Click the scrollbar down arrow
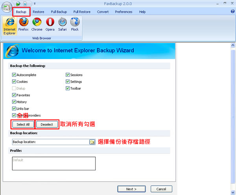Viewport: 236px width, 195px height. (233, 192)
